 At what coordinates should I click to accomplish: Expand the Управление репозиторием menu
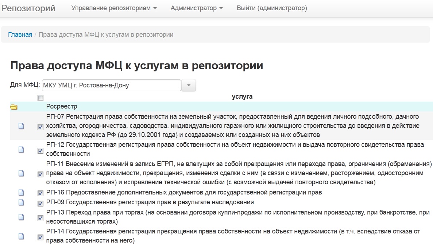click(x=114, y=8)
